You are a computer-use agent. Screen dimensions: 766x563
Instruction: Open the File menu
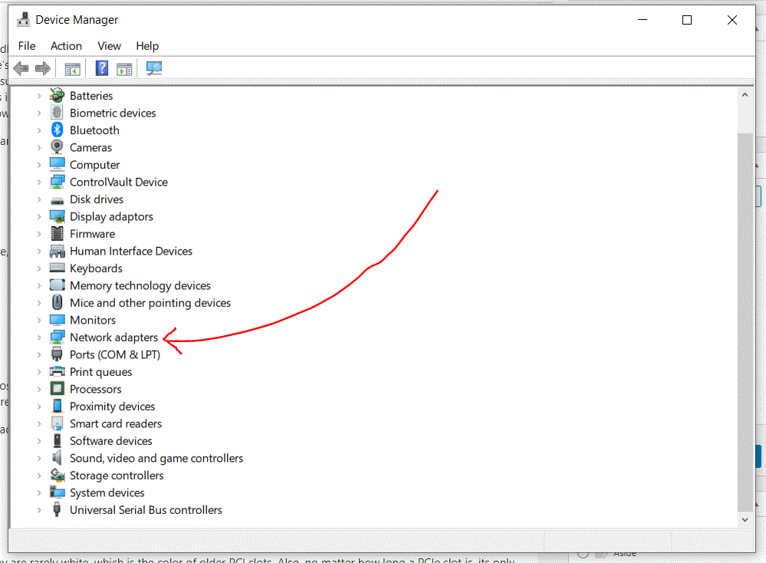point(27,46)
